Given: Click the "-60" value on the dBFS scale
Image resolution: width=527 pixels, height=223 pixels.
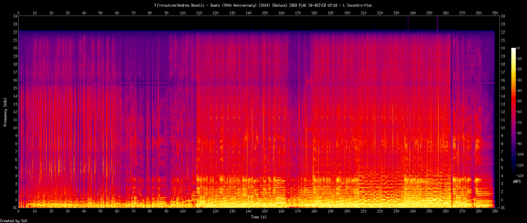Looking at the screenshot, I should pyautogui.click(x=520, y=112).
